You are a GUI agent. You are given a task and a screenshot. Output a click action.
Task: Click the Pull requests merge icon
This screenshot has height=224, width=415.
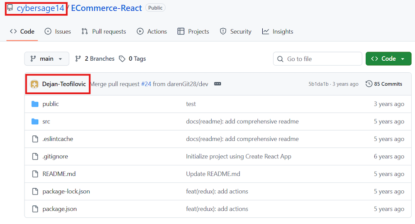coord(85,31)
